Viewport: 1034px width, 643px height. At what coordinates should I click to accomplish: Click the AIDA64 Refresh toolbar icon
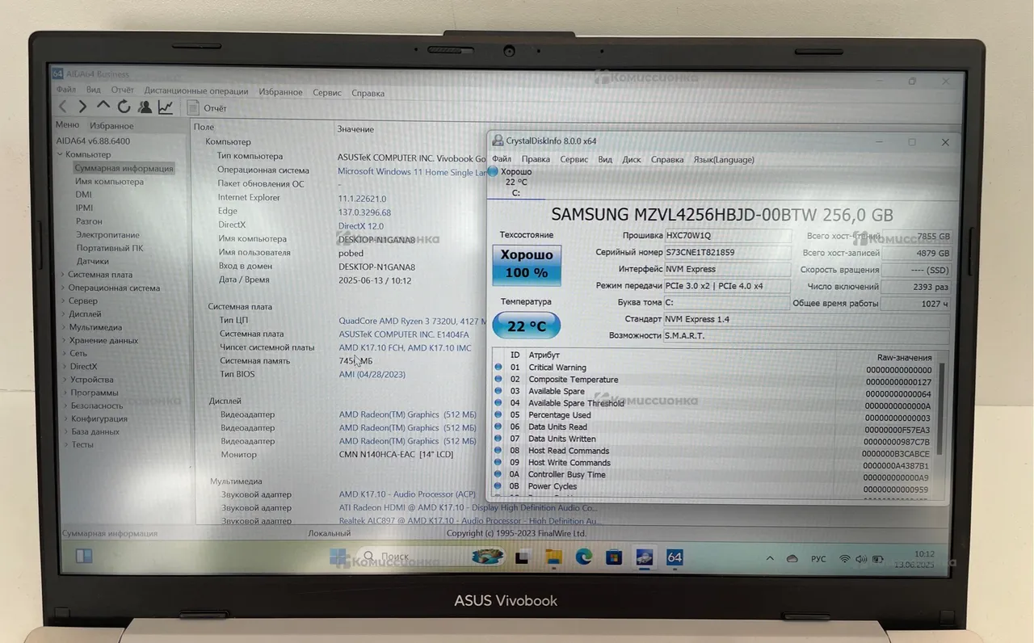click(124, 107)
